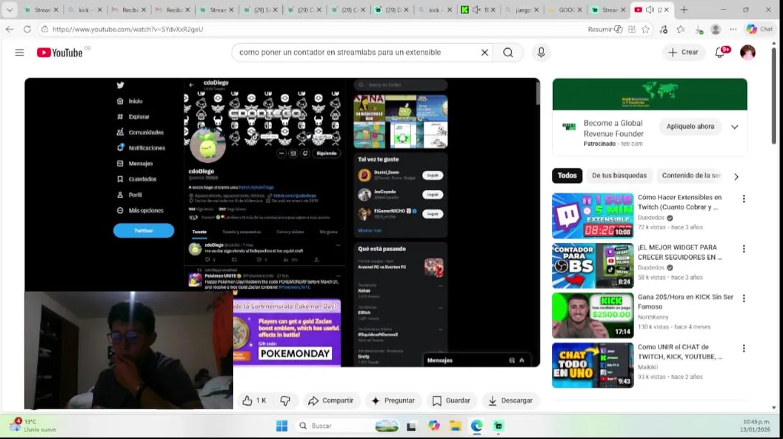
Task: Open the KICK $2500 video thumbnail
Action: (593, 315)
